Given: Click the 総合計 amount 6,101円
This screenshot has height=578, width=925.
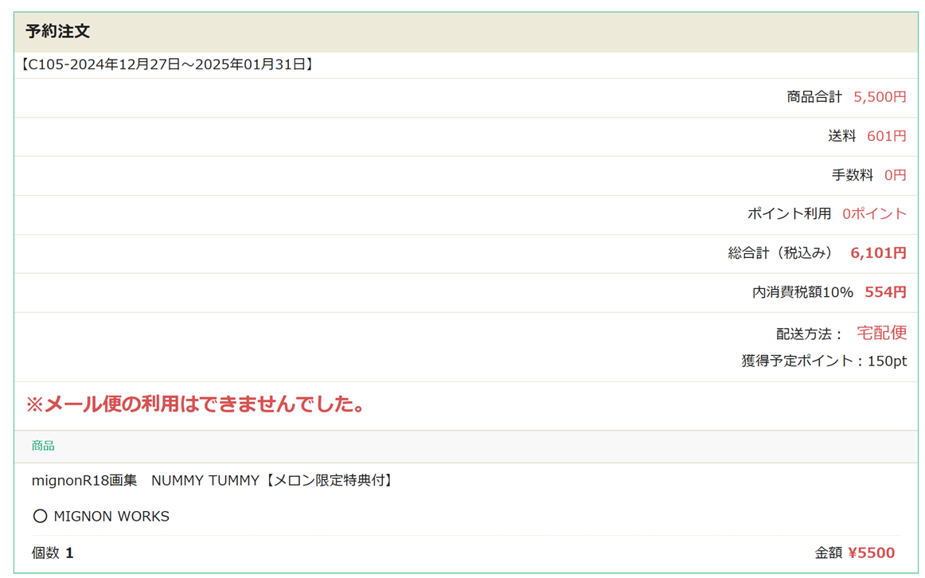Looking at the screenshot, I should [x=878, y=253].
